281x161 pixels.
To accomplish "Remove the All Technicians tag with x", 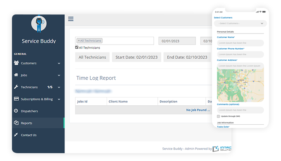I will point(79,40).
